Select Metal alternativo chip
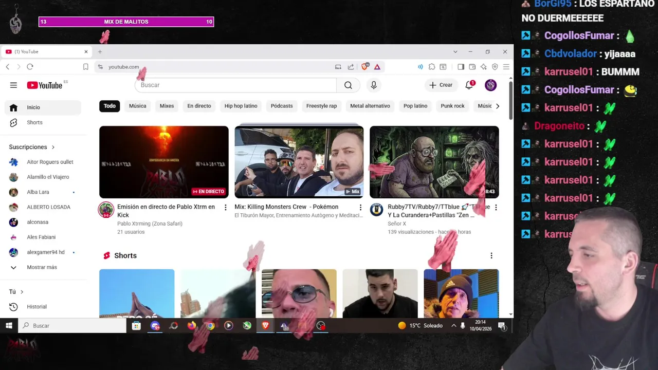Image resolution: width=658 pixels, height=370 pixels. point(370,106)
